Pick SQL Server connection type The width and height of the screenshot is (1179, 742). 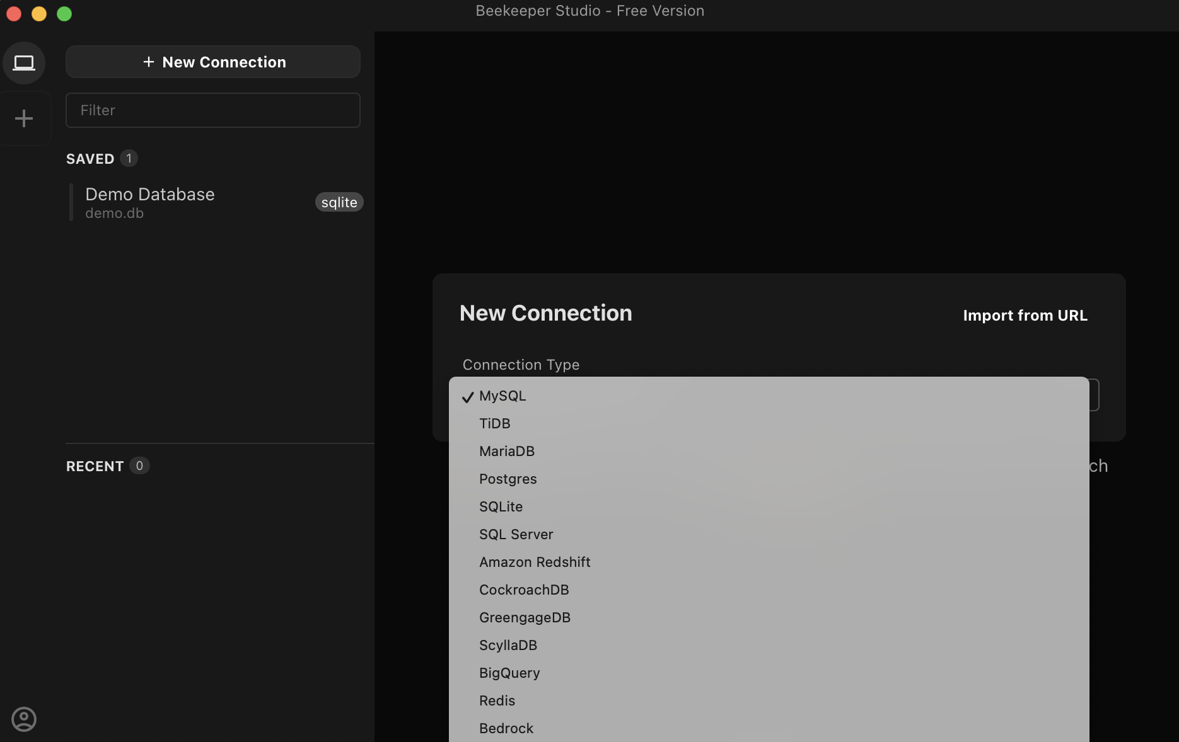click(769, 534)
